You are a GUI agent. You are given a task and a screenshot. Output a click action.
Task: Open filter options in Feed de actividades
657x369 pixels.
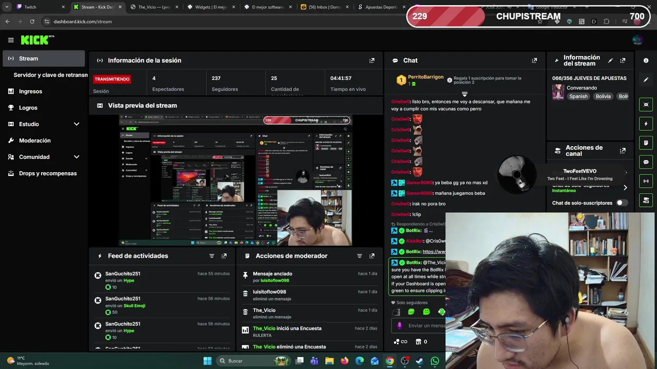coord(211,256)
